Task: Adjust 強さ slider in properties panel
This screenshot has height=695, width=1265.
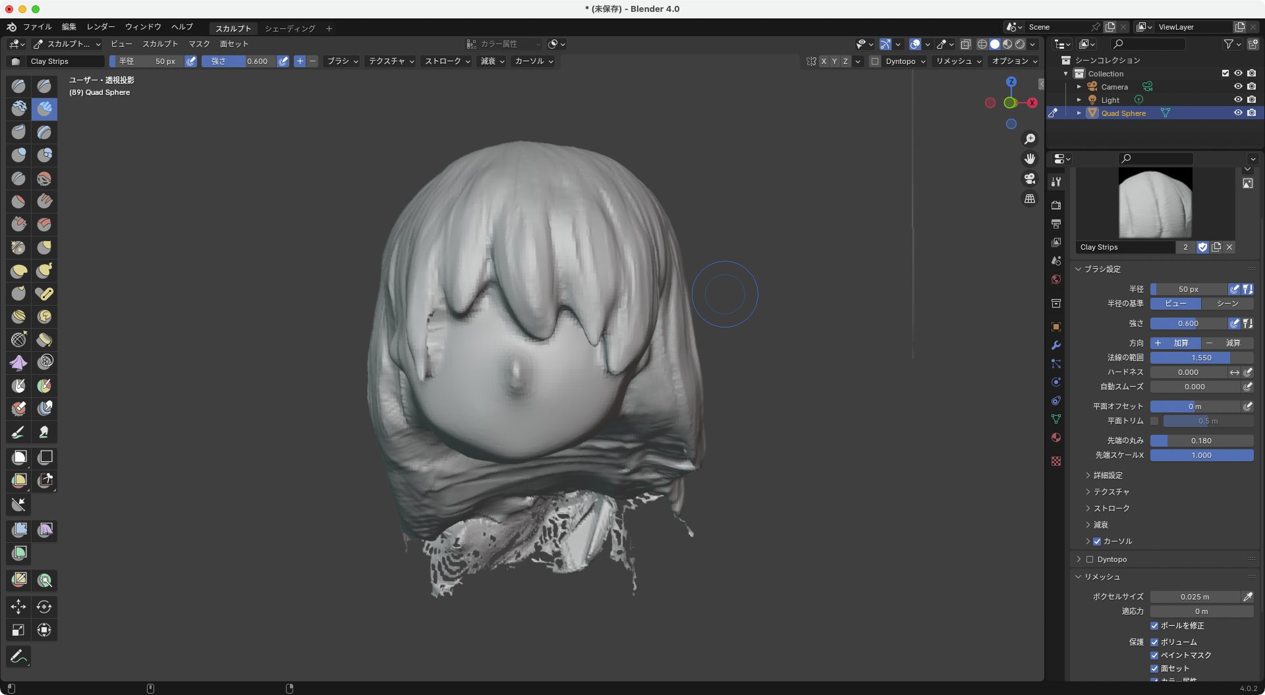Action: coord(1189,323)
